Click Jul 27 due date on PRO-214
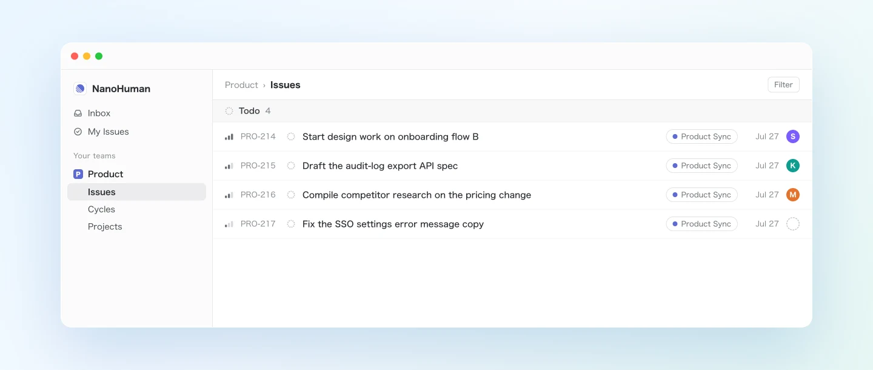 click(x=767, y=136)
